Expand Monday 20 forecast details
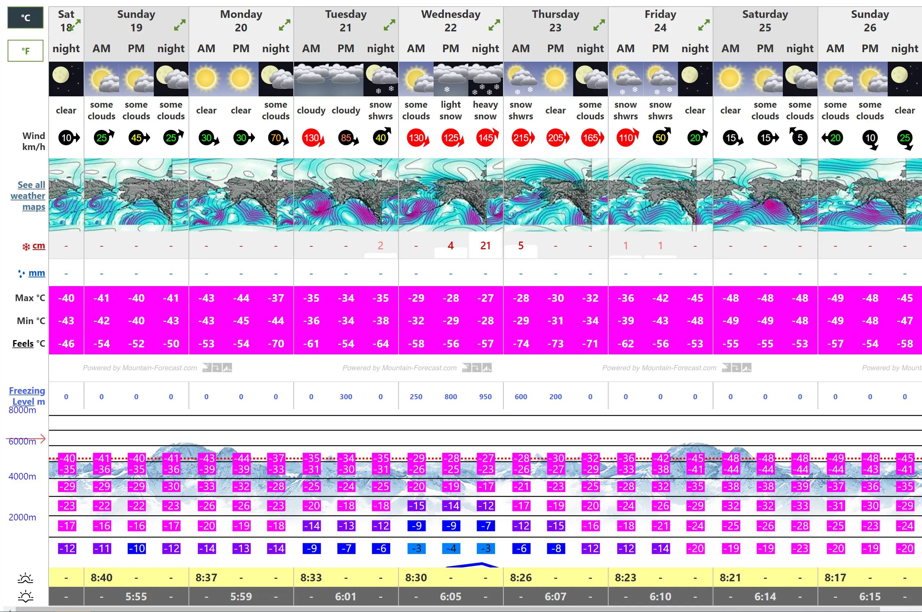The height and width of the screenshot is (612, 922). point(285,25)
